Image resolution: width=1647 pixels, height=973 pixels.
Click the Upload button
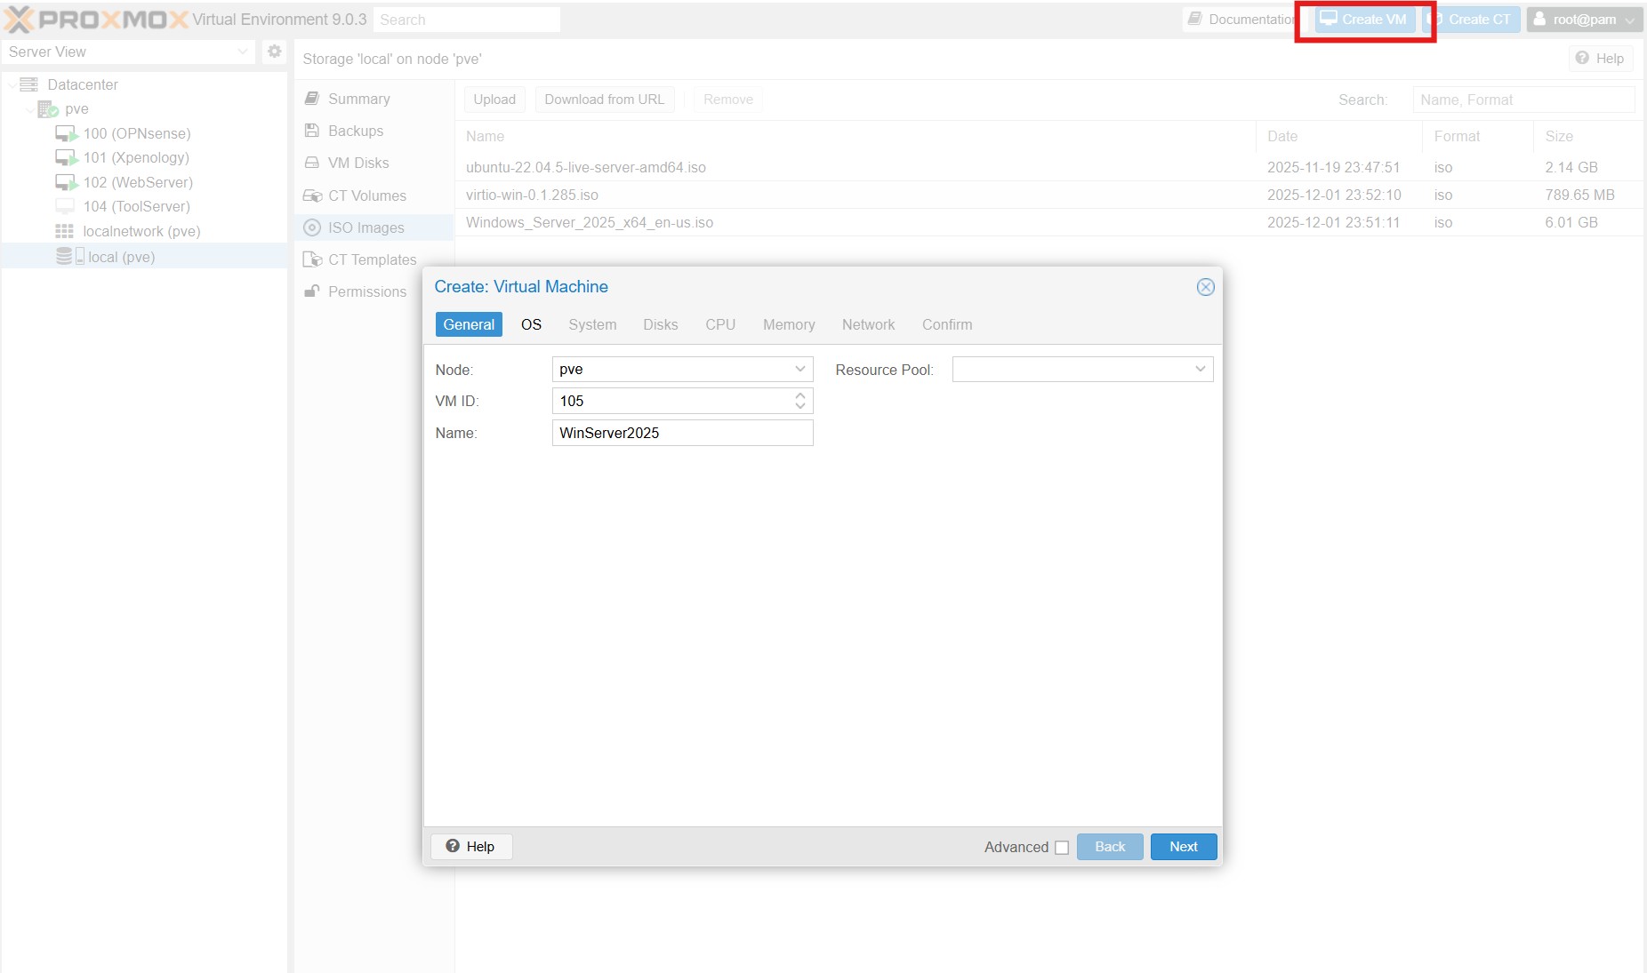(x=494, y=100)
